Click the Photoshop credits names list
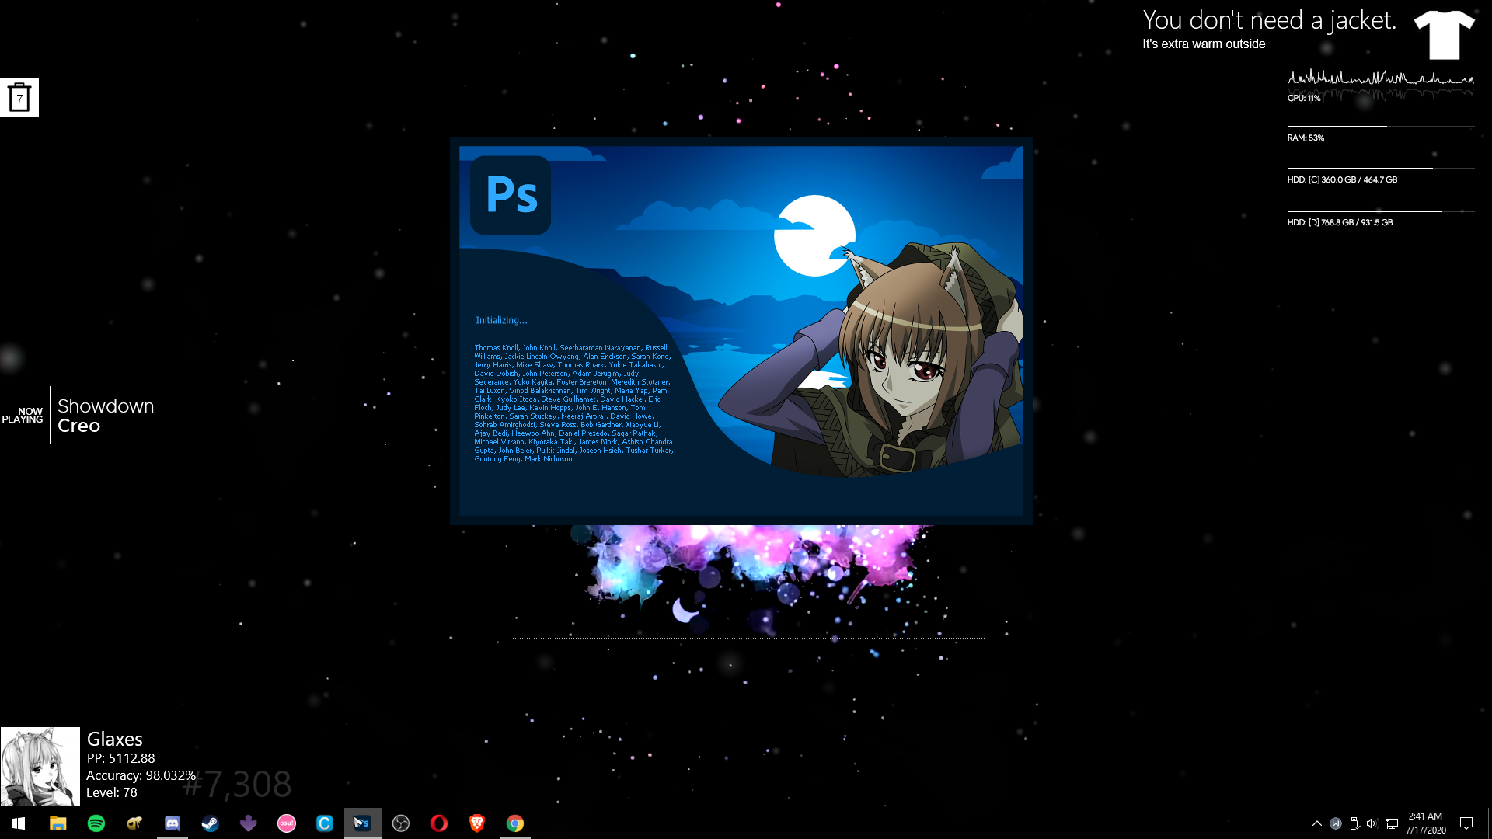 point(573,403)
